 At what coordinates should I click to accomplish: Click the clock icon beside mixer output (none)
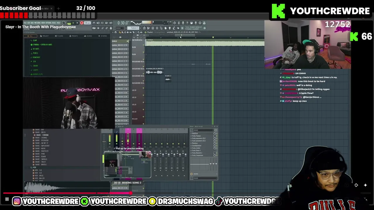coord(191,174)
